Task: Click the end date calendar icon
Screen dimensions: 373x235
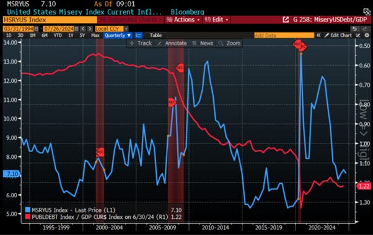Action: [x=76, y=28]
